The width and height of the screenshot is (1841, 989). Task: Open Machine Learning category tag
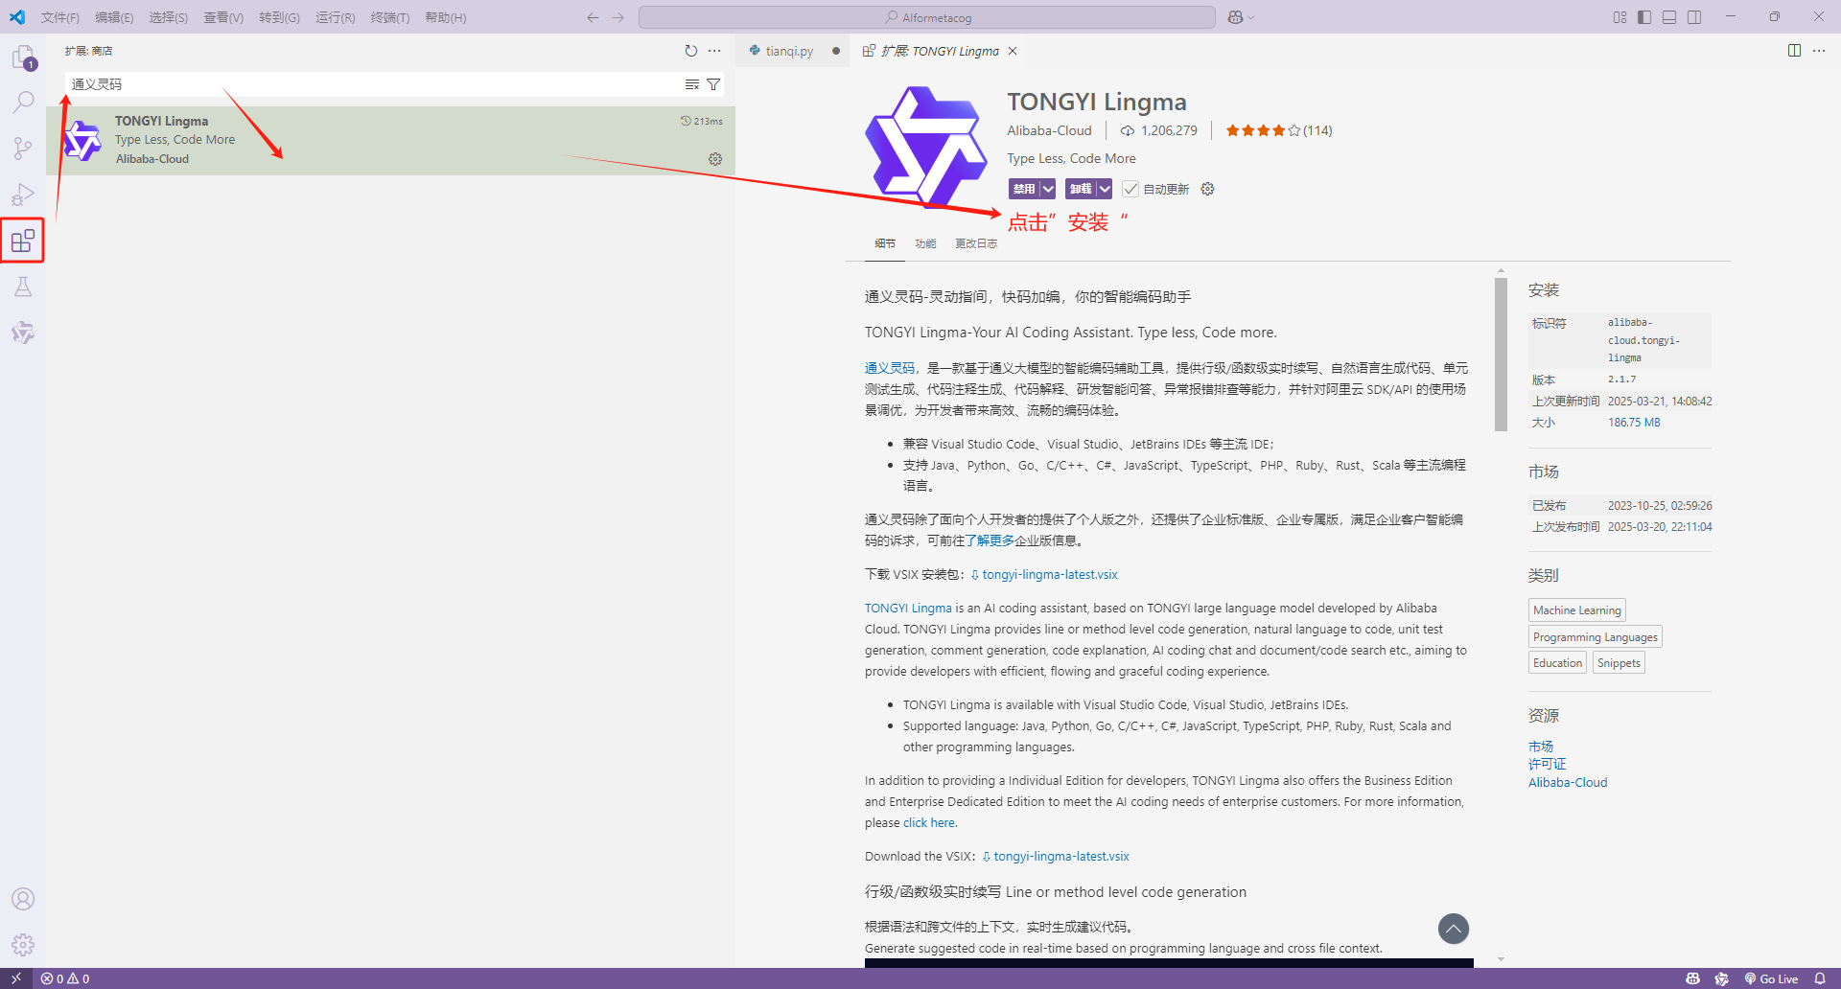(1576, 610)
